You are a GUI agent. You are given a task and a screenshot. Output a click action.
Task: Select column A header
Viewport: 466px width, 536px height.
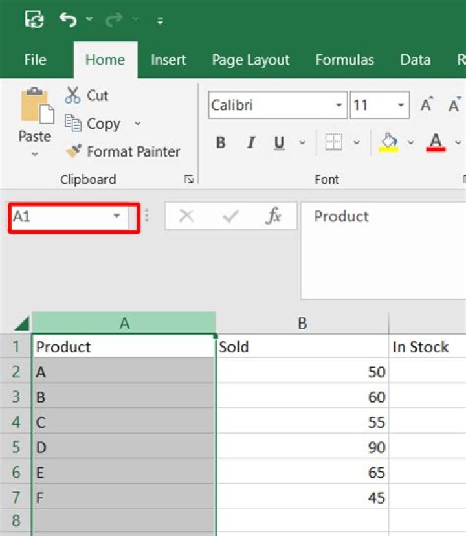coord(124,323)
